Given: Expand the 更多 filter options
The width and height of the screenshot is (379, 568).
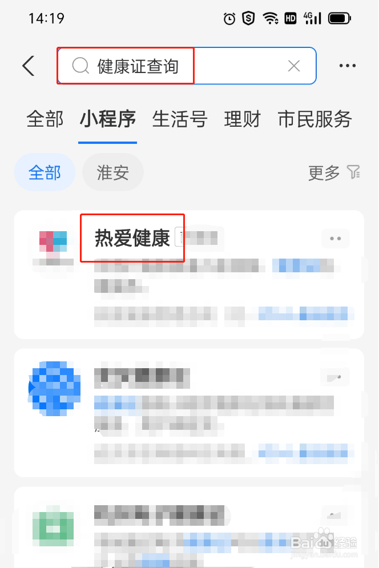Looking at the screenshot, I should pyautogui.click(x=324, y=173).
